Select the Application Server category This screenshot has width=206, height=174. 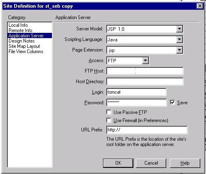pos(30,36)
